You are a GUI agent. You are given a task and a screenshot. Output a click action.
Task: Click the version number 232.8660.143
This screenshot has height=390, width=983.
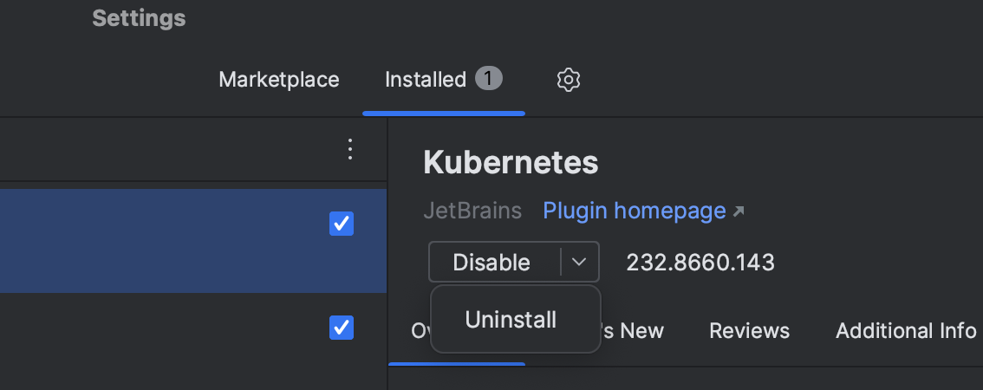click(x=700, y=262)
